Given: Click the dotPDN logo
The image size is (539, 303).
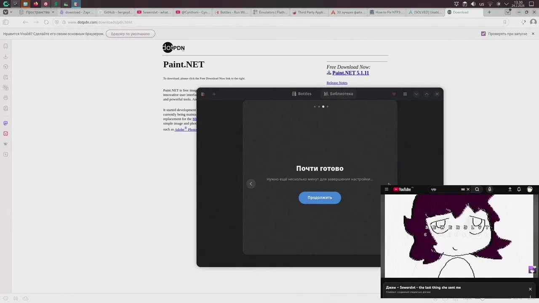Looking at the screenshot, I should pos(173,48).
